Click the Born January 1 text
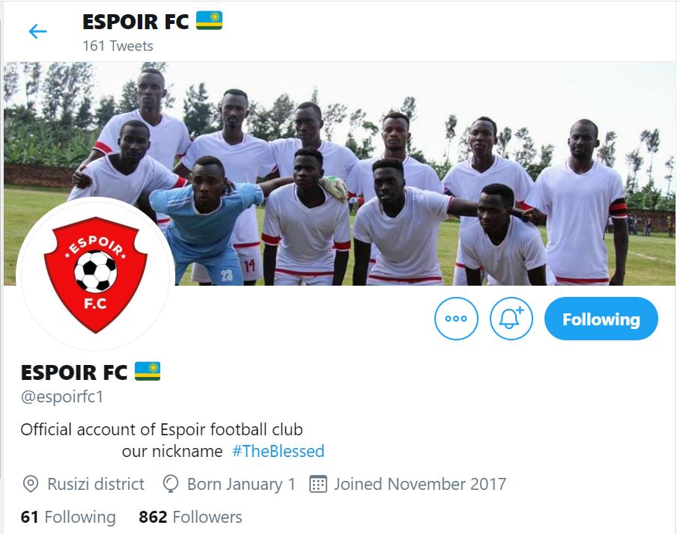The height and width of the screenshot is (534, 680). 241,484
